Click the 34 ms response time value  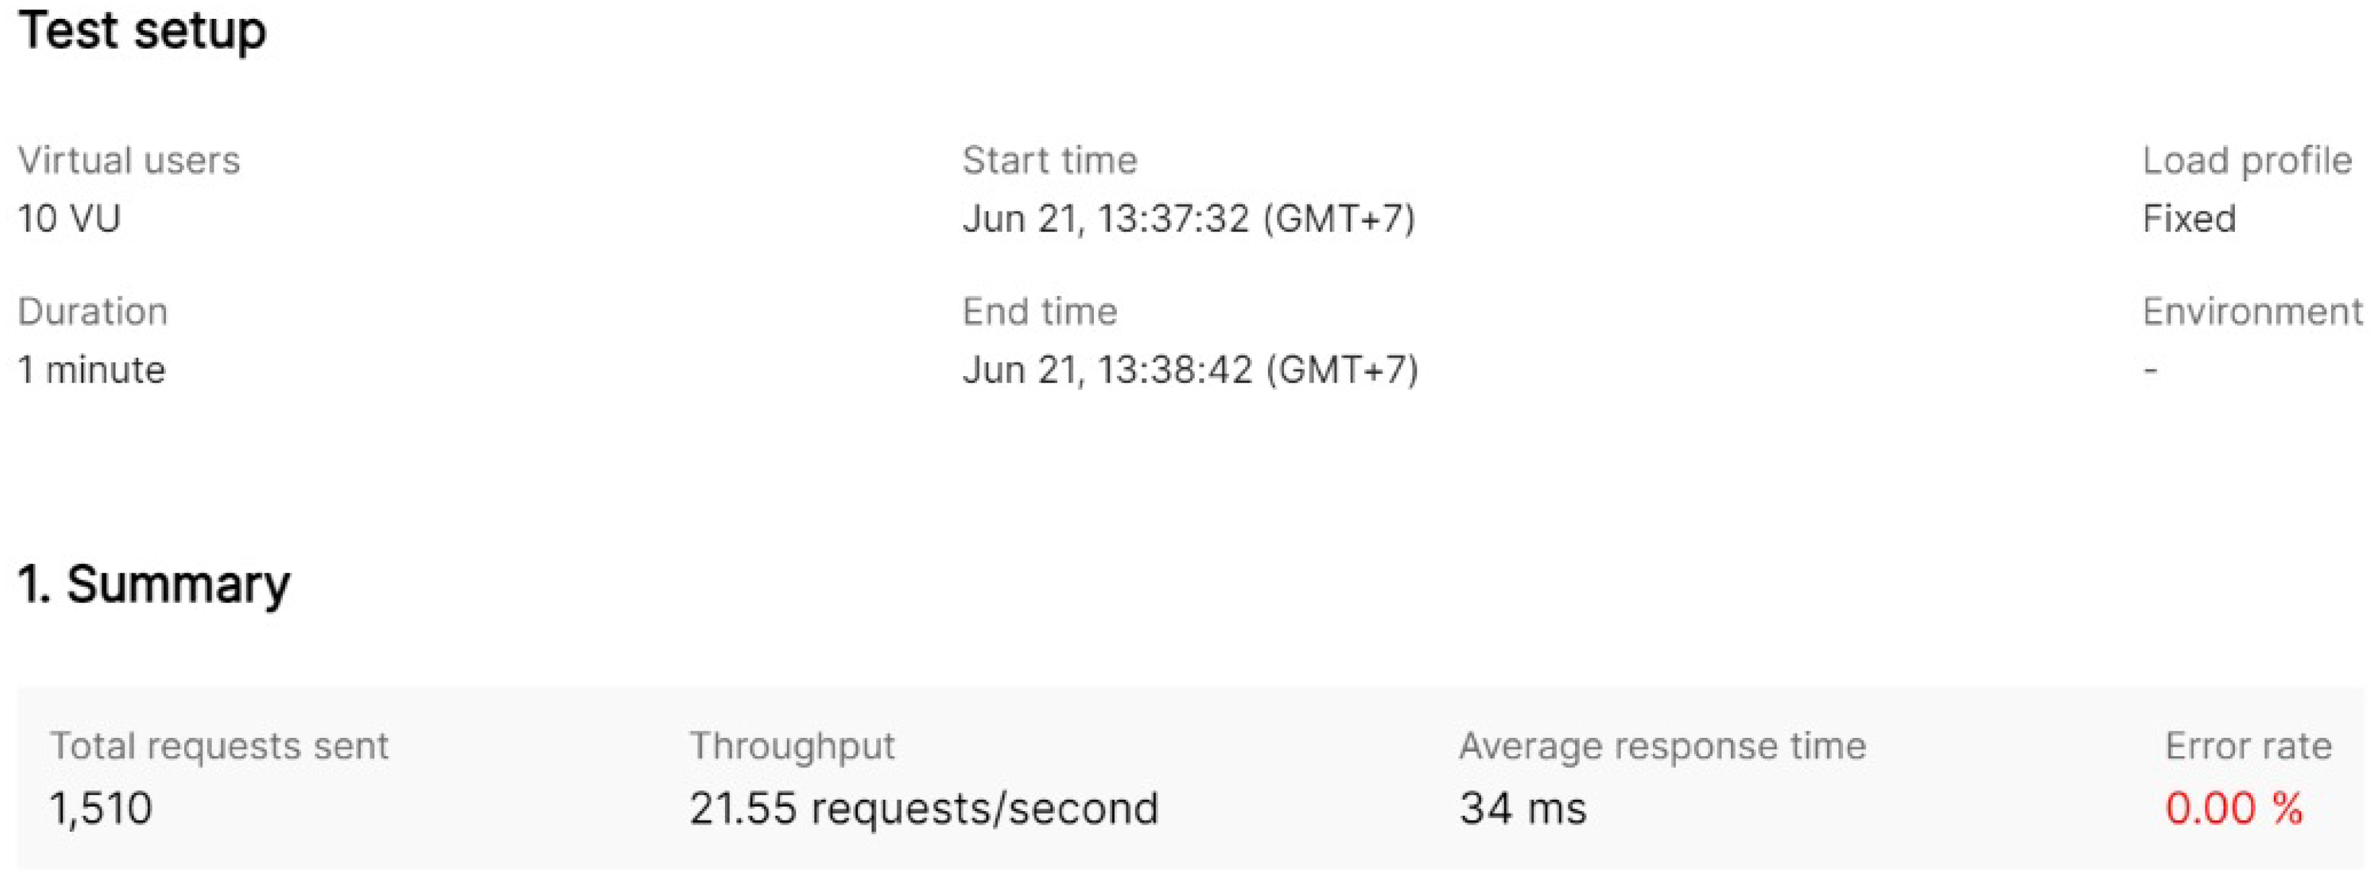click(x=1522, y=808)
